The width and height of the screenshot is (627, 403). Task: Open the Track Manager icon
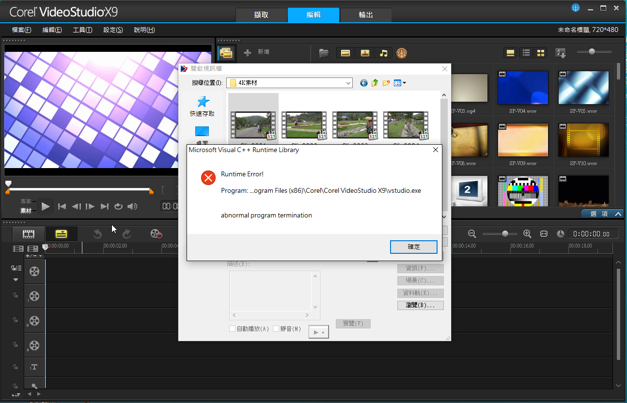pyautogui.click(x=33, y=248)
